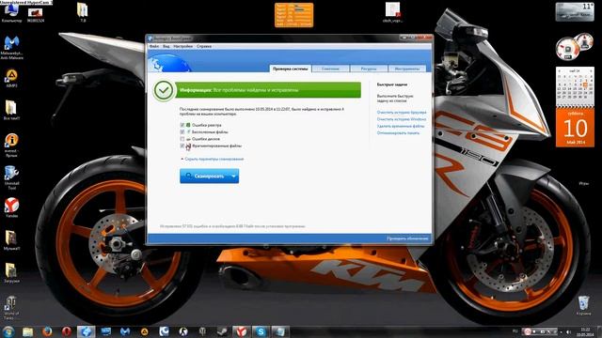Open the Настройки menu
The image size is (602, 338).
click(182, 46)
